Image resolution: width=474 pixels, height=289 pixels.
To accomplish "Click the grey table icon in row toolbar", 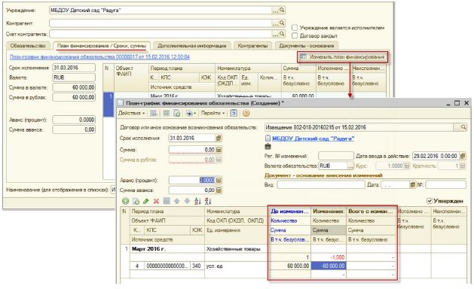I will [167, 201].
